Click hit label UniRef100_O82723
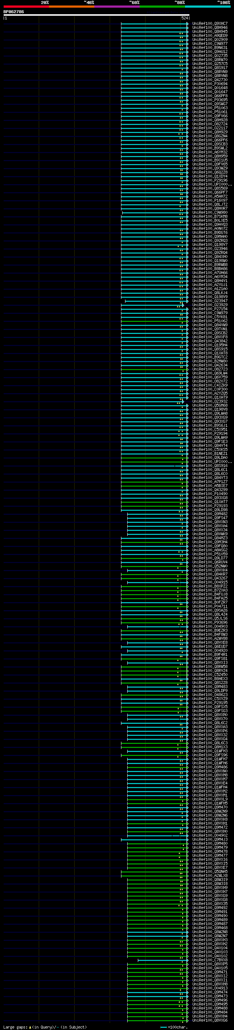The image size is (234, 1030). [x=210, y=369]
